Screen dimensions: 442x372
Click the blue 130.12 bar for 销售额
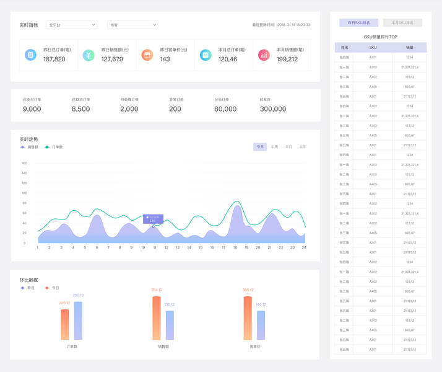170,325
